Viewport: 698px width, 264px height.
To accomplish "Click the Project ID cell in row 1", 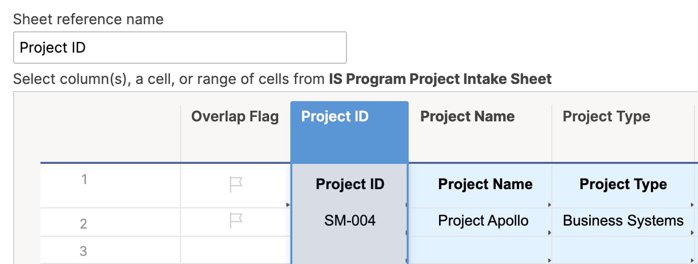I will coord(350,185).
